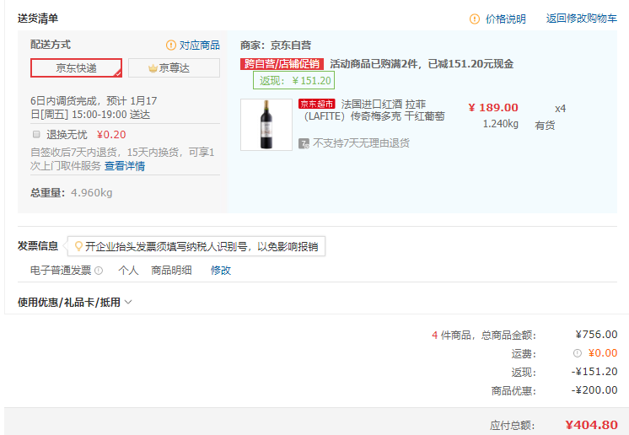Click the 个人 invoice title text
The height and width of the screenshot is (435, 629).
pyautogui.click(x=128, y=271)
